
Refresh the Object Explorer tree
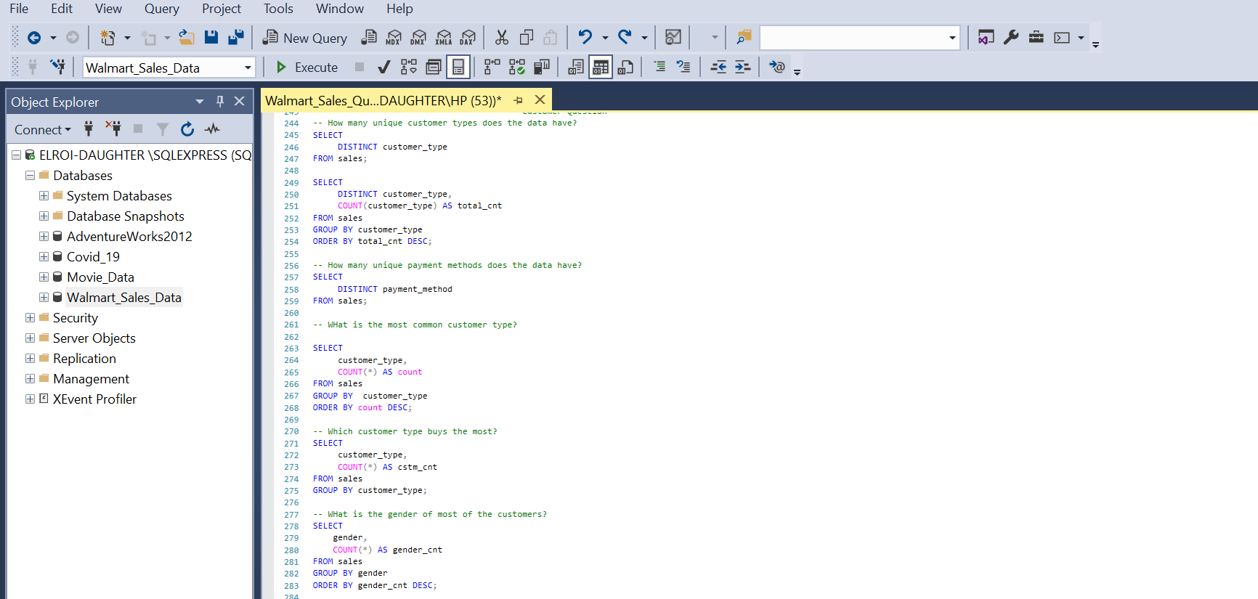[x=187, y=129]
